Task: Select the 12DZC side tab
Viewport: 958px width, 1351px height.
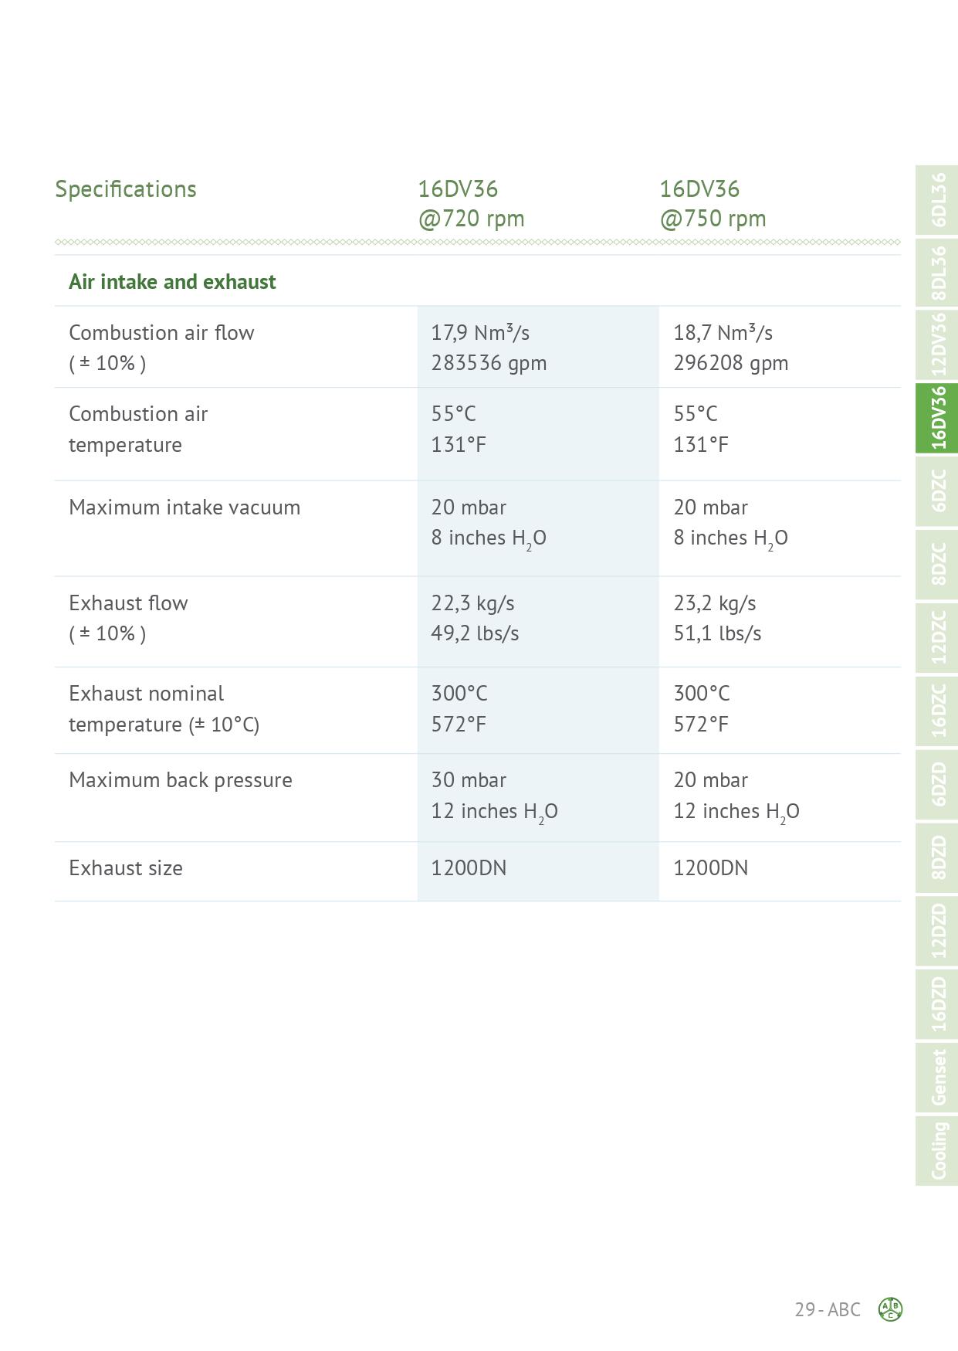Action: coord(937,637)
